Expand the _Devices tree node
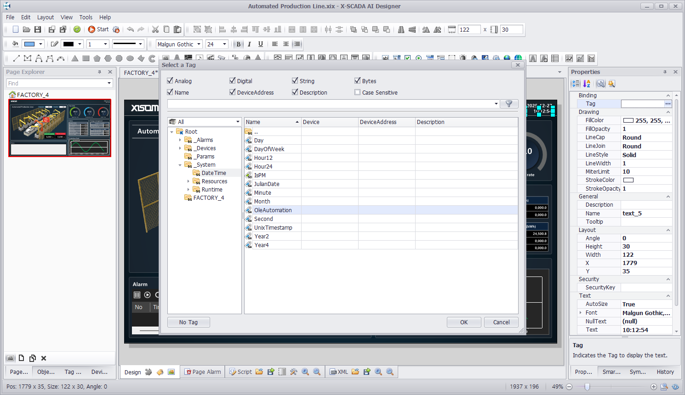Image resolution: width=685 pixels, height=395 pixels. pos(180,148)
